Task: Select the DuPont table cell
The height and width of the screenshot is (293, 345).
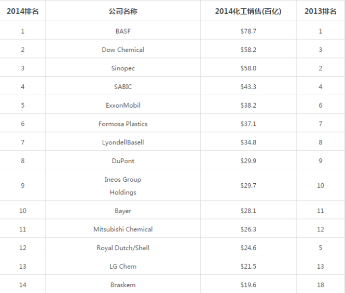Action: [123, 161]
